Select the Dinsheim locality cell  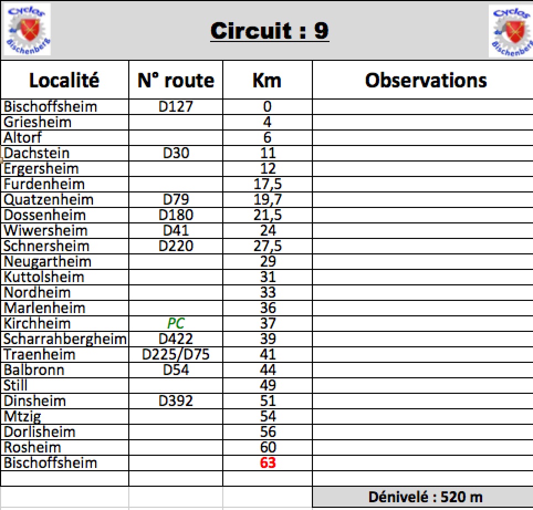point(65,401)
